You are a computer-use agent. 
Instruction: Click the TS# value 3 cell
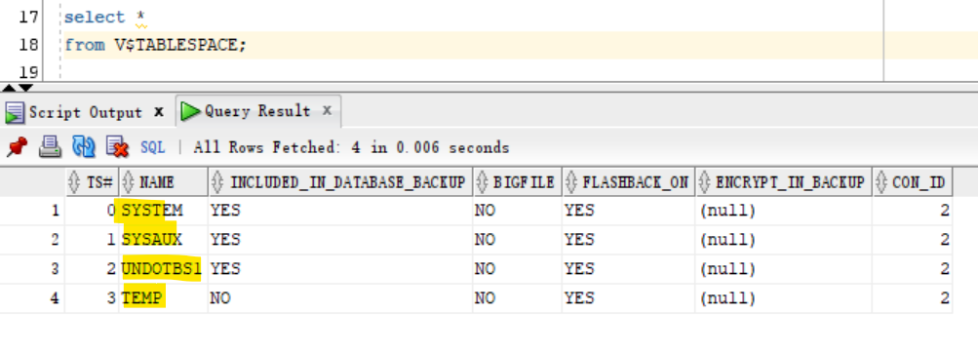pos(92,298)
